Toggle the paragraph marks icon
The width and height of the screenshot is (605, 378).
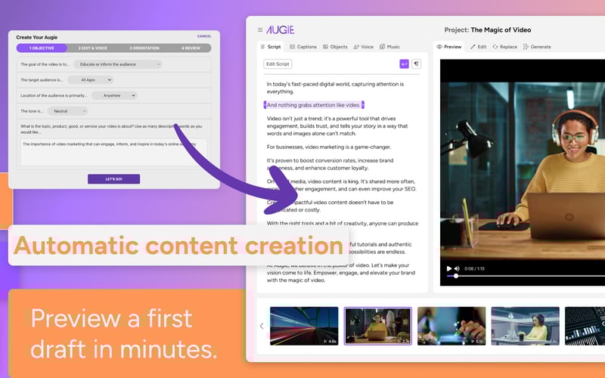[x=417, y=64]
